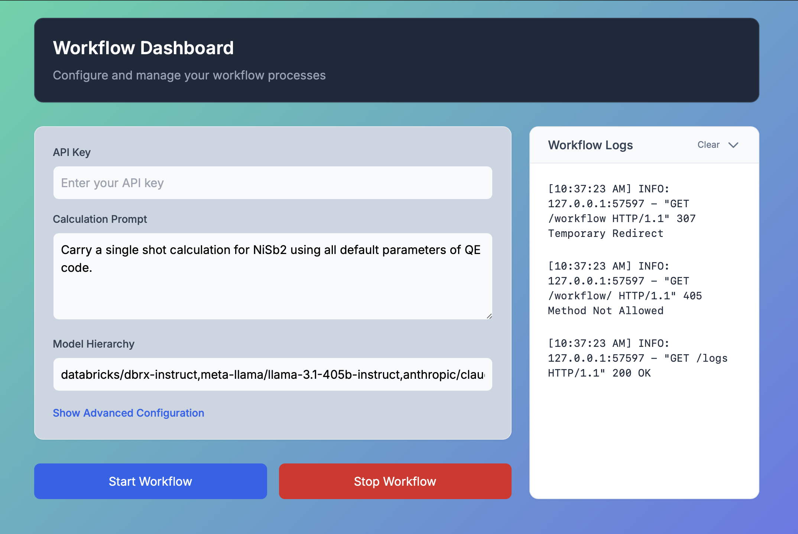Click the 405 Method Not Allowed log entry

pyautogui.click(x=625, y=288)
